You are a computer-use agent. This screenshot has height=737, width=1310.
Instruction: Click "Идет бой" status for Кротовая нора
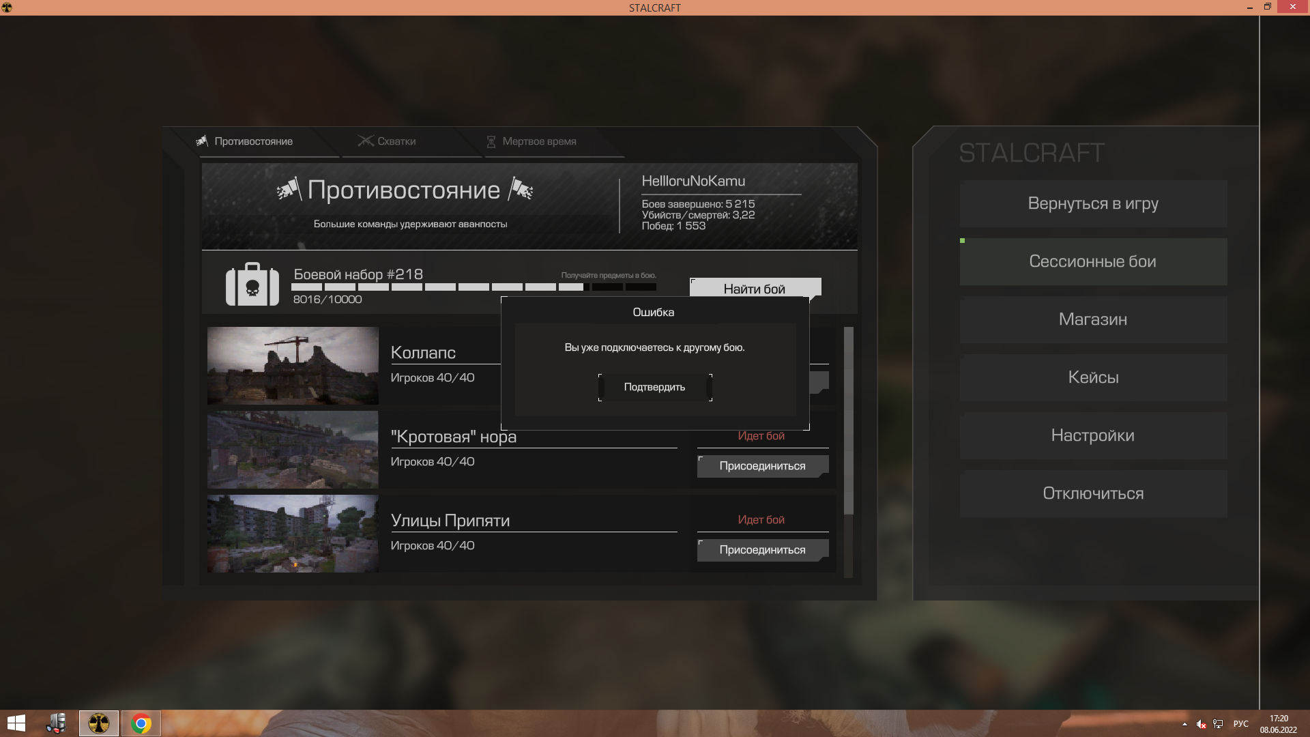761,436
